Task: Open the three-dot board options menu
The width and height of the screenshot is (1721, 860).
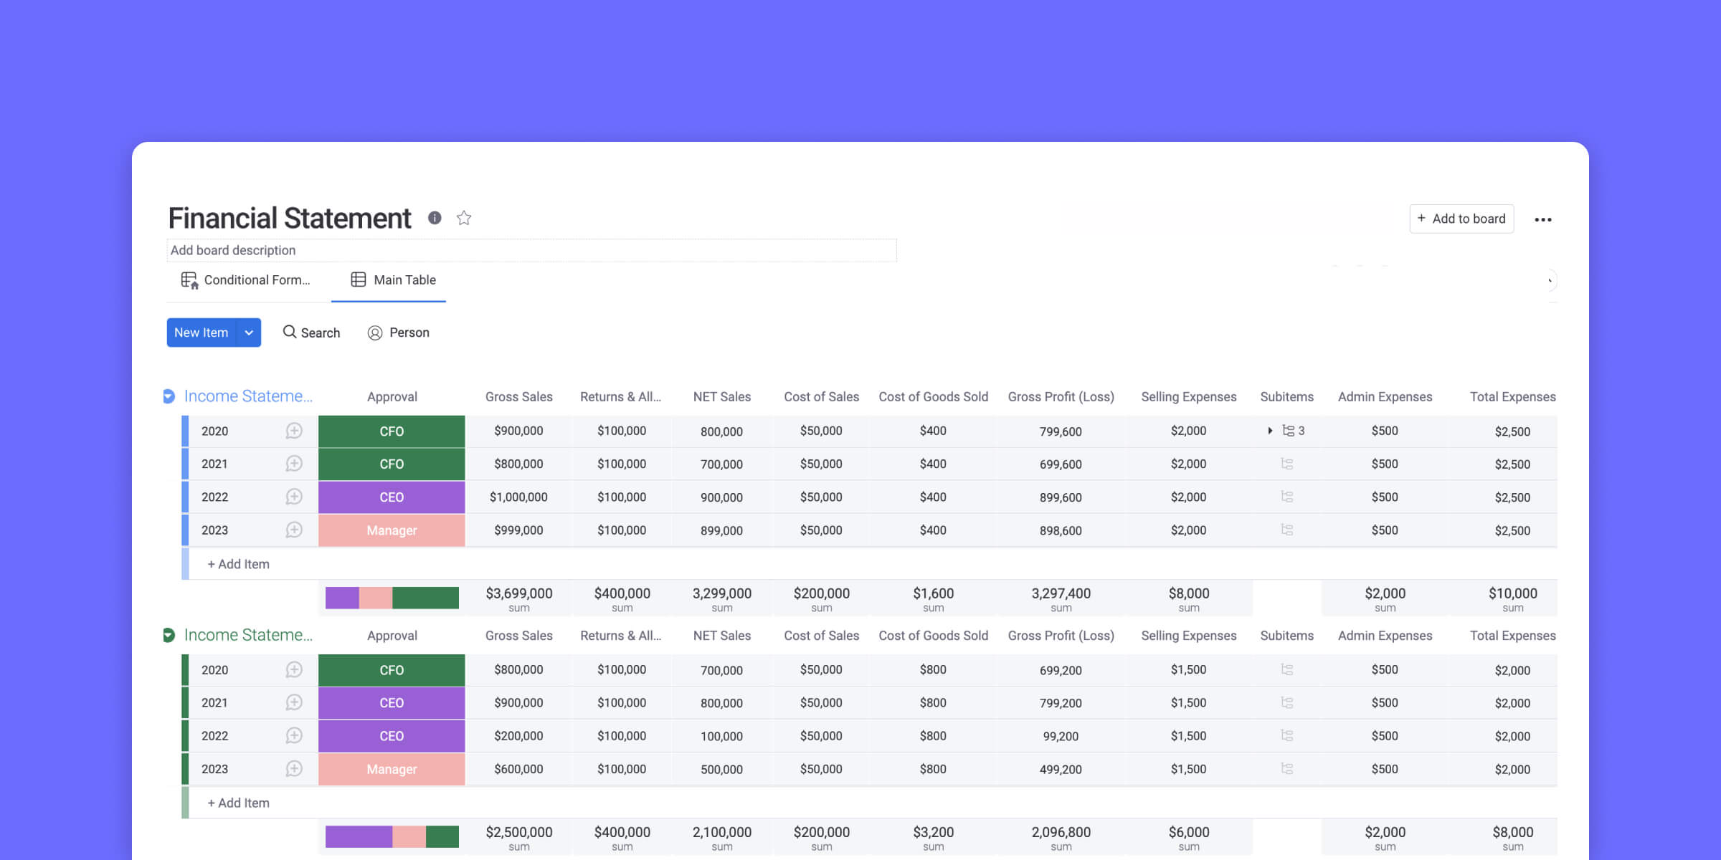Action: [1543, 219]
